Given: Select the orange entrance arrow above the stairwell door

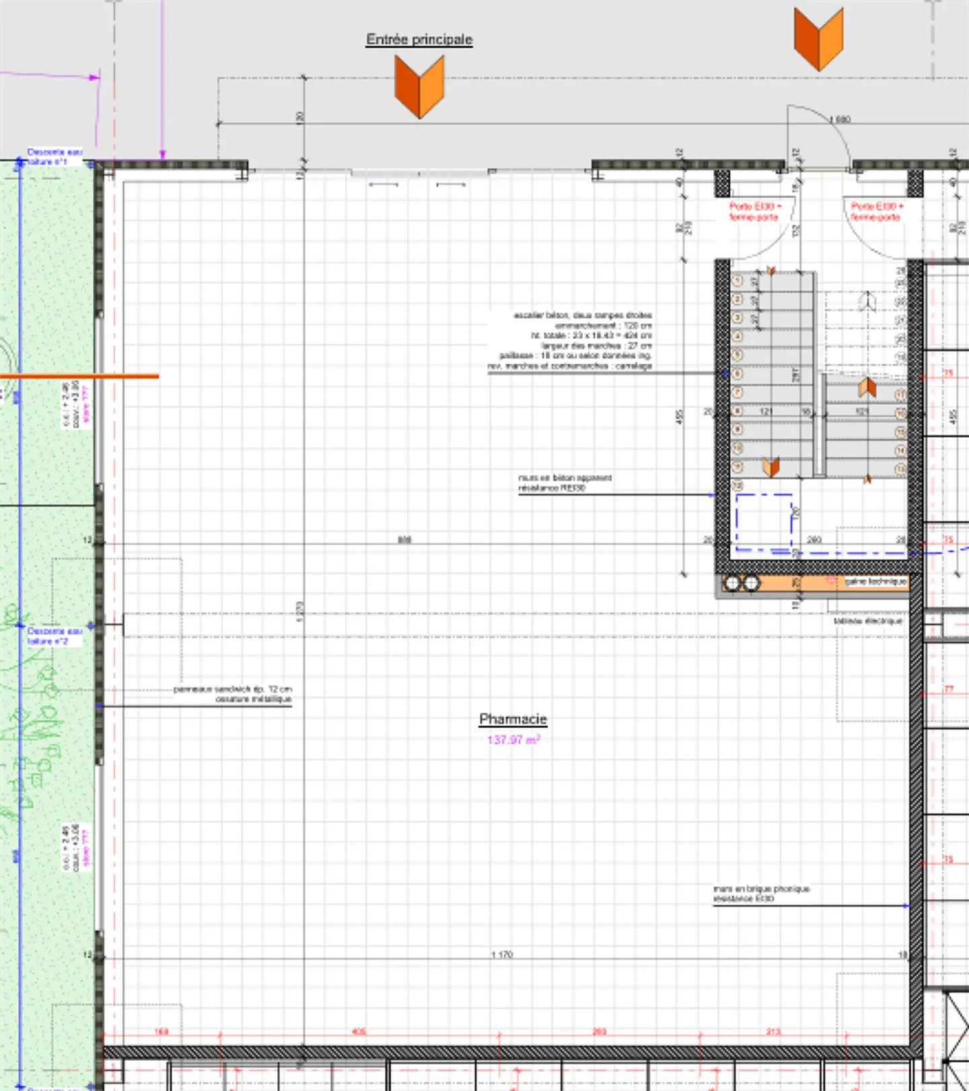Looking at the screenshot, I should click(x=818, y=38).
